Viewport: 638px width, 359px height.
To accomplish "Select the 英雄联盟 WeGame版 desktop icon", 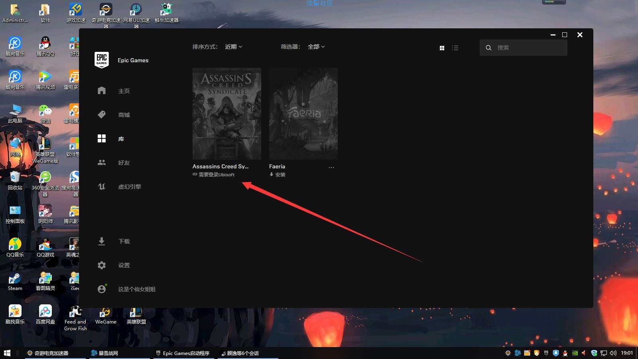I will (45, 150).
